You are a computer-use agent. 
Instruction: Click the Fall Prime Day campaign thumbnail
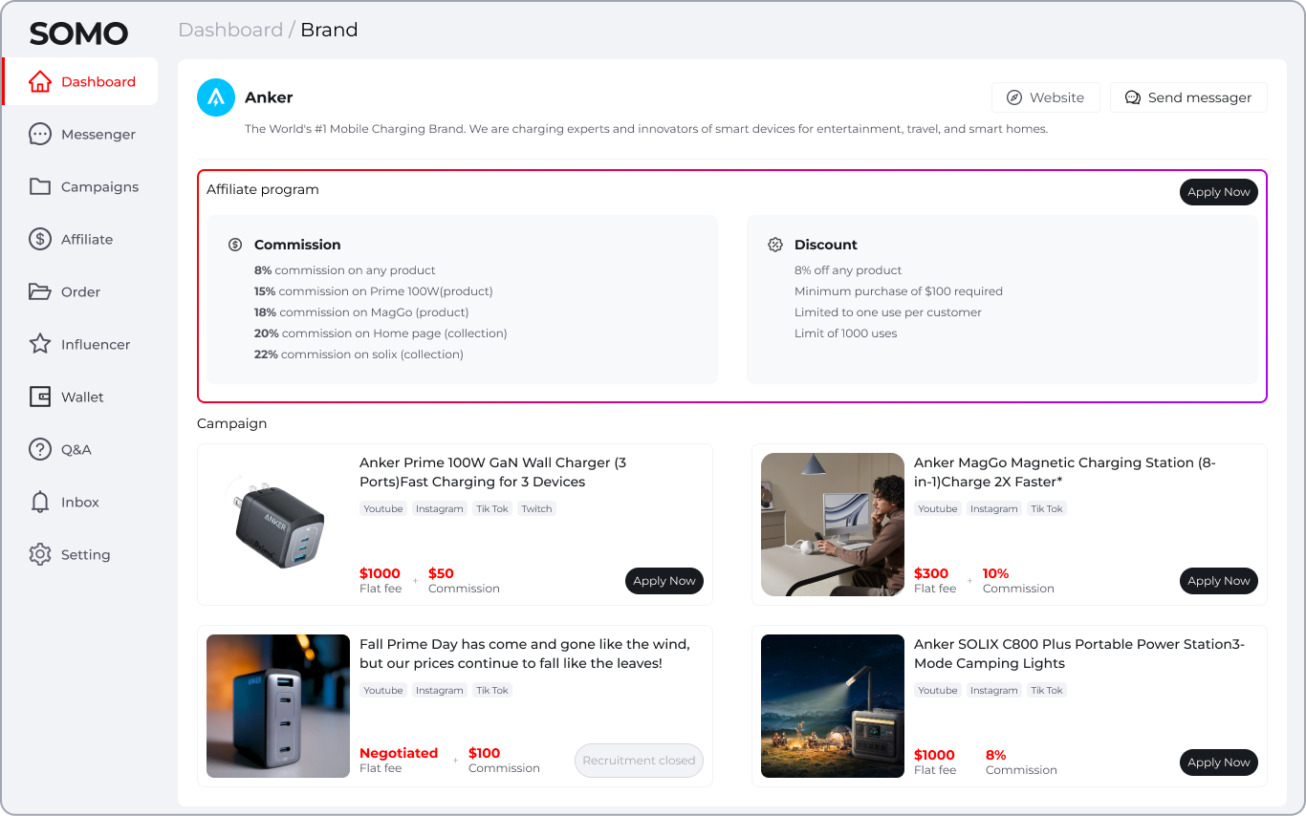[x=278, y=706]
